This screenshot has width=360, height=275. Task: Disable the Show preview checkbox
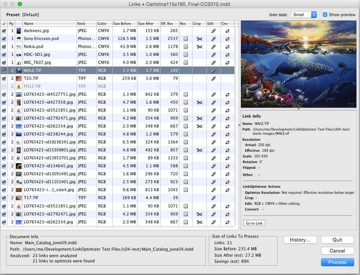click(x=325, y=15)
